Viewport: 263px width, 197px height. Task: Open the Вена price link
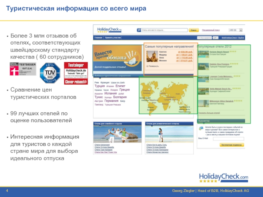(x=184, y=58)
